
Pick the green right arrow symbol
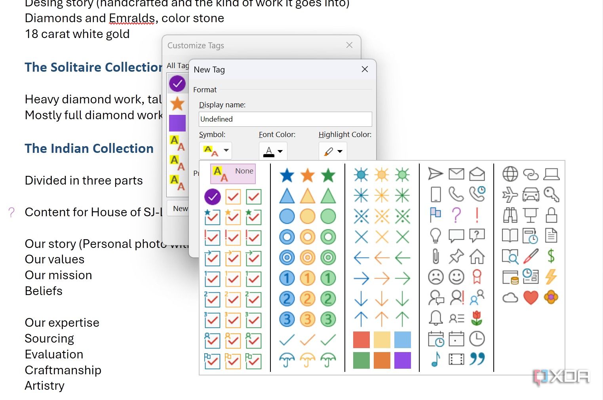coord(403,278)
